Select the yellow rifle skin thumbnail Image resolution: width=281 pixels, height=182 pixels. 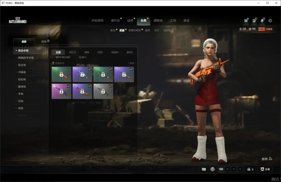124,74
